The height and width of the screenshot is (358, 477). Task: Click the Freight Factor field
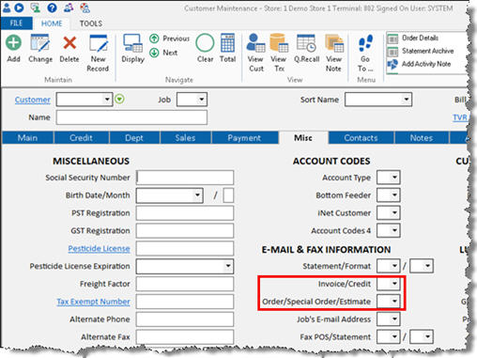pyautogui.click(x=185, y=284)
